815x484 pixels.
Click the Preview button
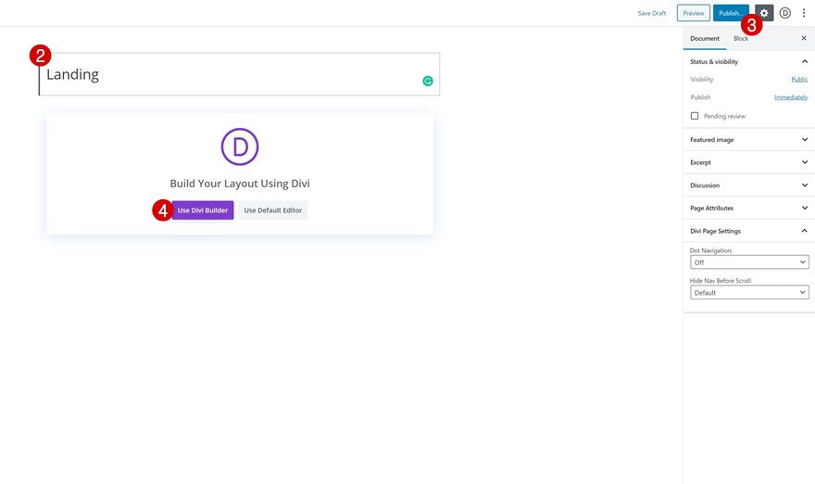pos(694,13)
